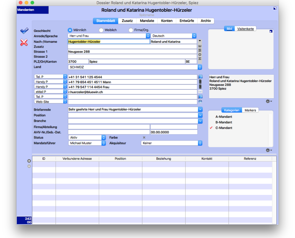This screenshot has width=295, height=238.
Task: Open gear menu below Kategorien list
Action: [269, 150]
